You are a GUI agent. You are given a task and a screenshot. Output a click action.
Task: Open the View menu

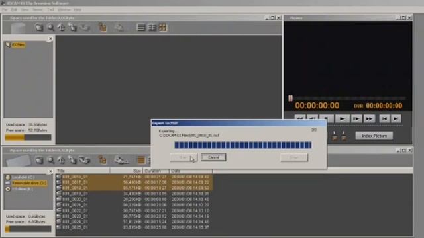click(25, 9)
